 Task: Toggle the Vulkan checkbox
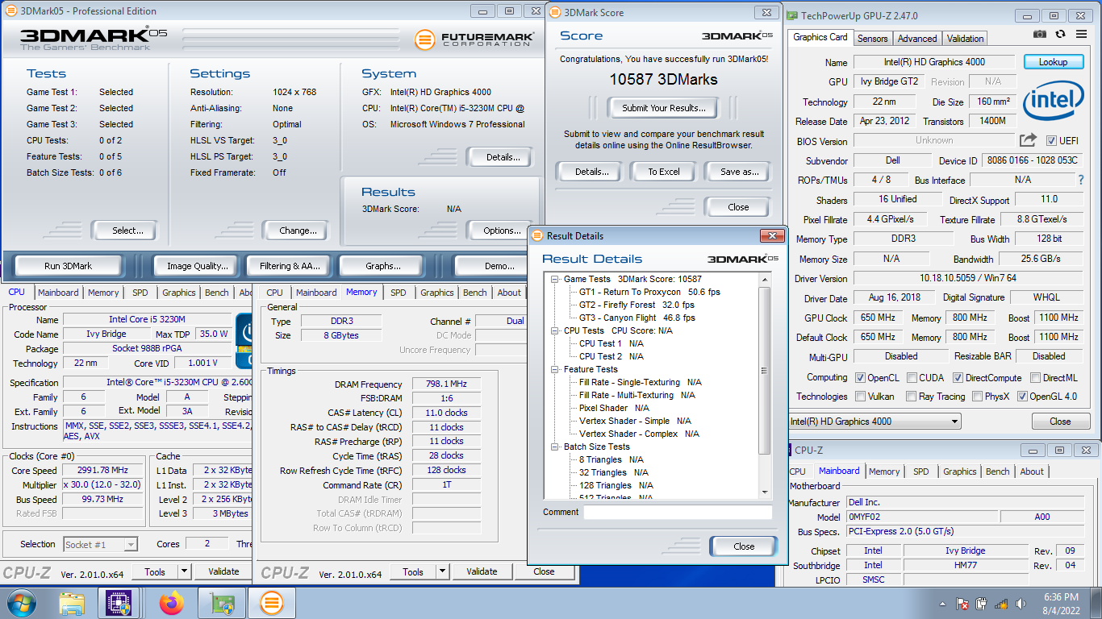[861, 396]
